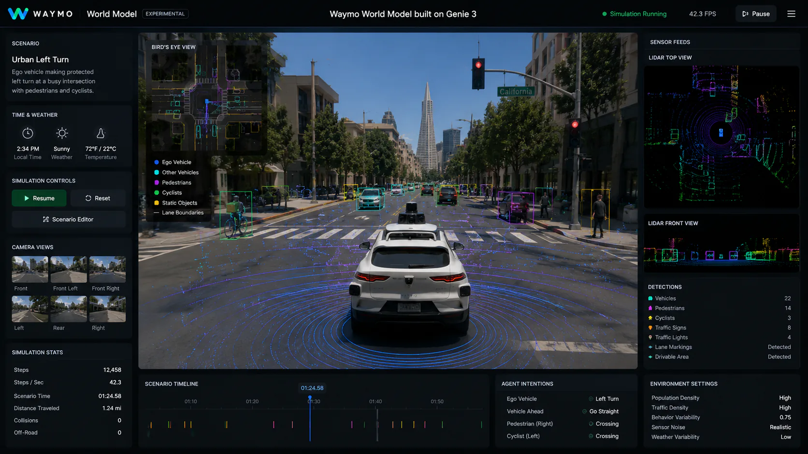Click the Lane Markings detection icon
The width and height of the screenshot is (808, 454).
(x=650, y=347)
